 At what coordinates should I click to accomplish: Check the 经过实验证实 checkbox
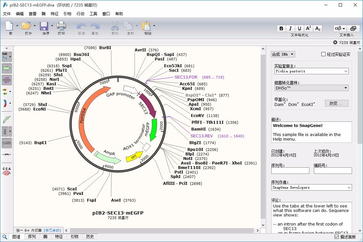pos(323,54)
